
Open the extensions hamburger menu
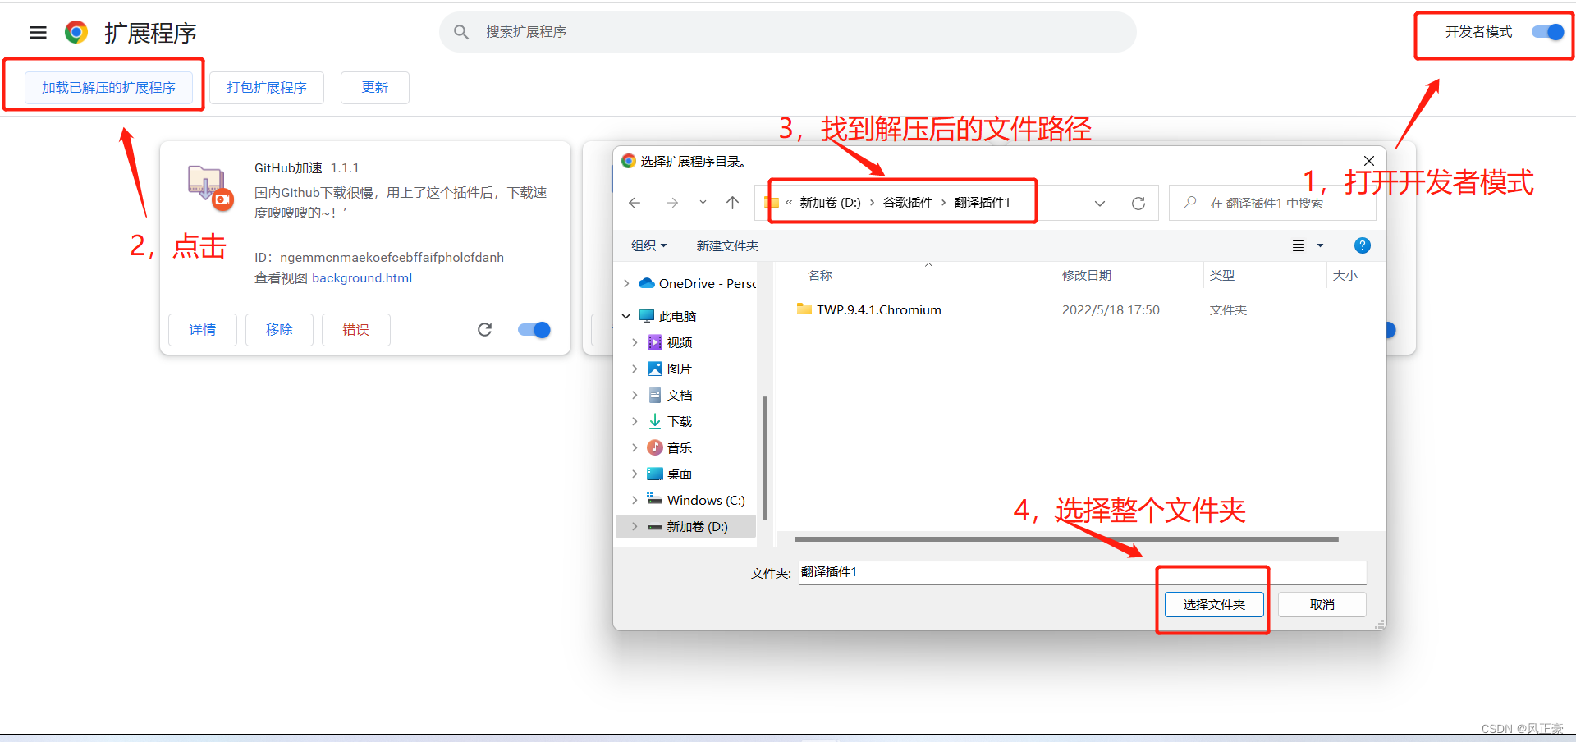coord(38,33)
